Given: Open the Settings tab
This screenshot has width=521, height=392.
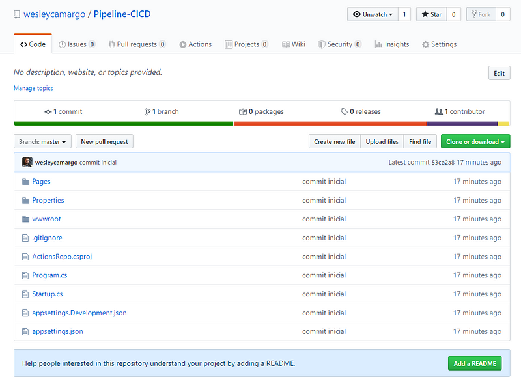Looking at the screenshot, I should (439, 44).
